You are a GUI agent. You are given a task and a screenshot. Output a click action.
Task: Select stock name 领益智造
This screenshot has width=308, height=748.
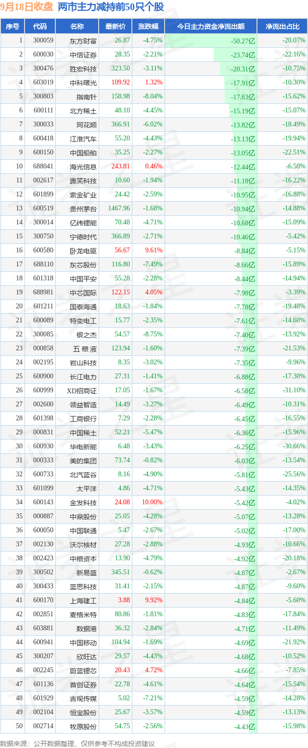click(x=83, y=404)
